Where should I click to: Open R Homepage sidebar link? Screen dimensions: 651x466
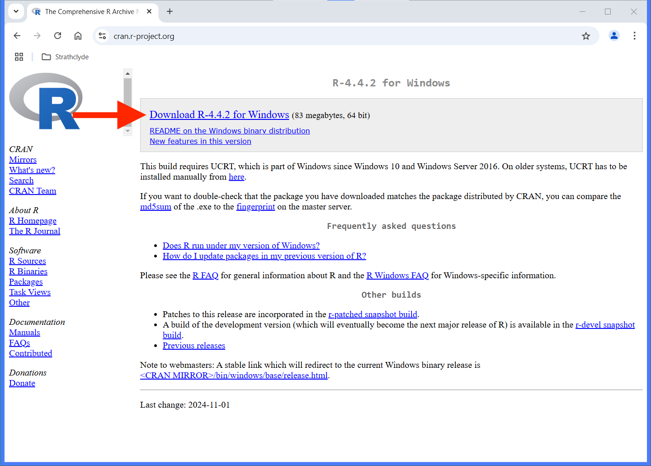pos(33,221)
